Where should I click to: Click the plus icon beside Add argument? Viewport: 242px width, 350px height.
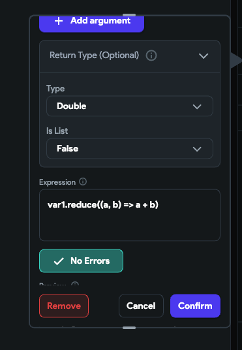point(59,21)
